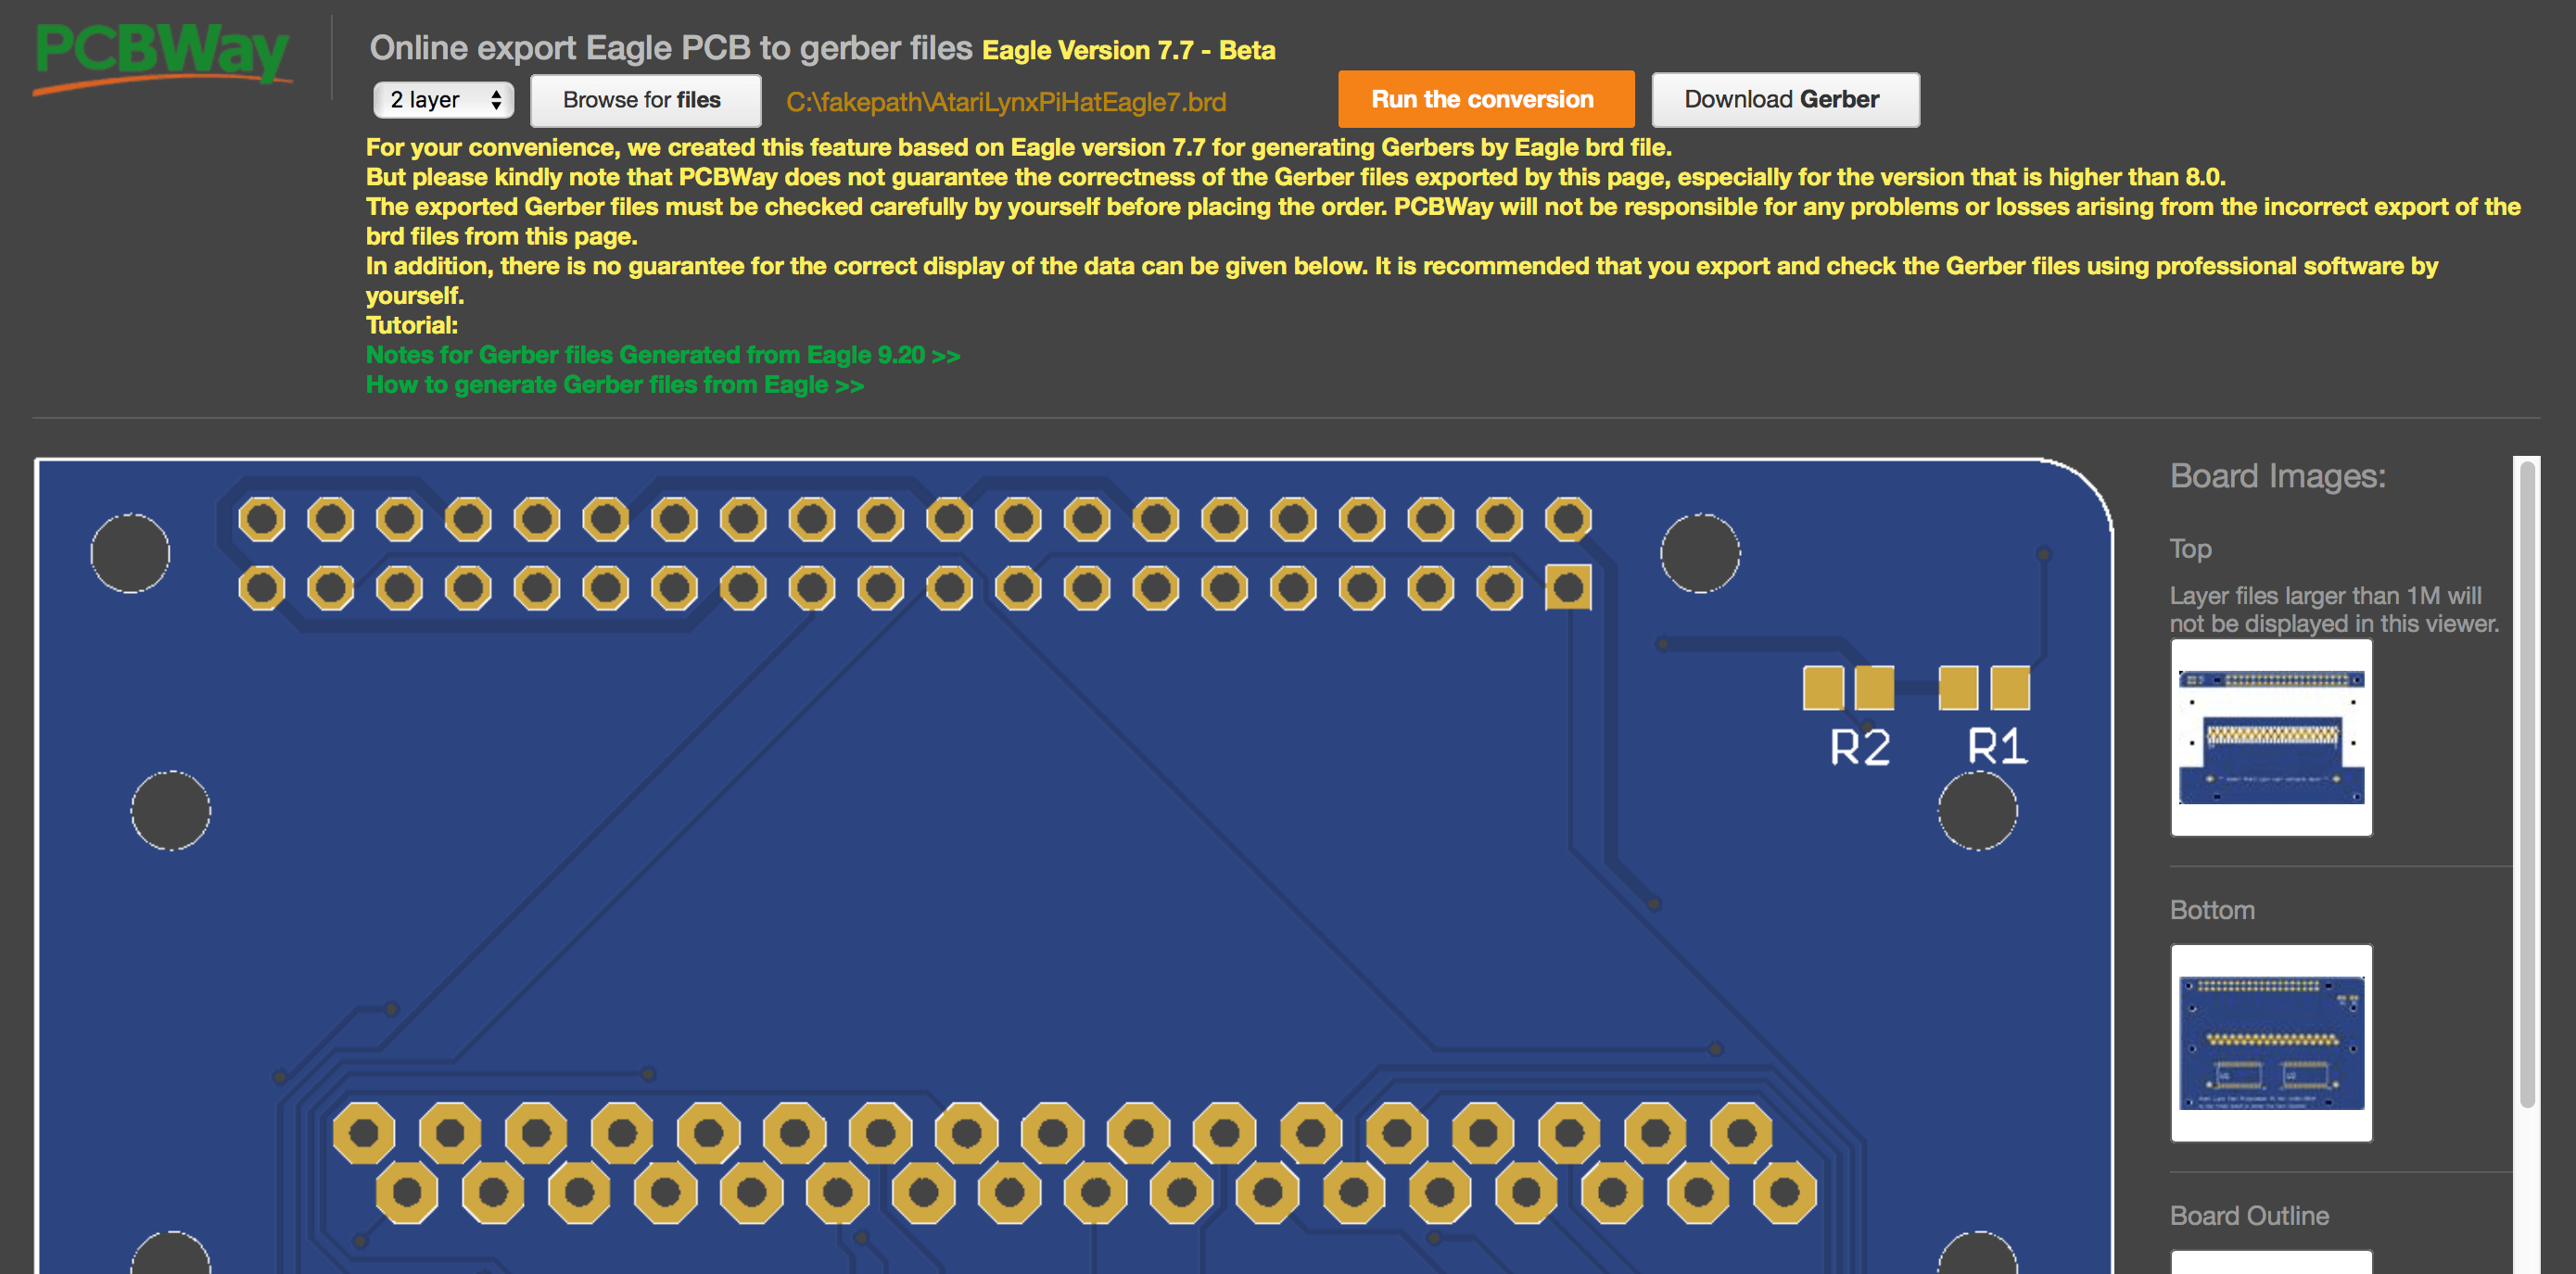
Task: Click the Tutorial: label
Action: [411, 324]
